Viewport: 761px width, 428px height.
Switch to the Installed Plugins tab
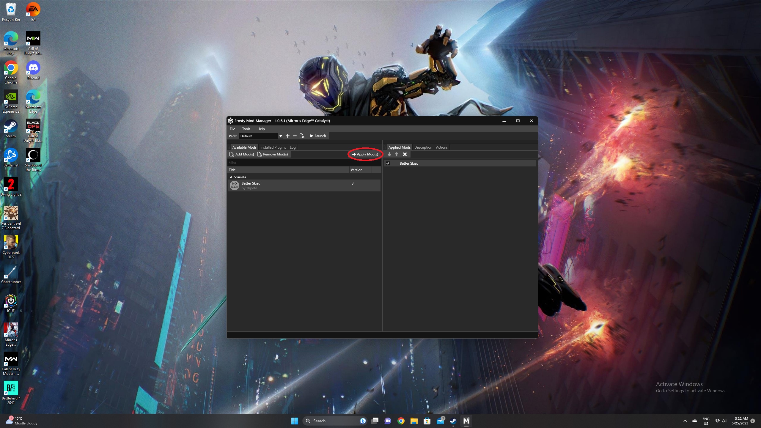273,147
